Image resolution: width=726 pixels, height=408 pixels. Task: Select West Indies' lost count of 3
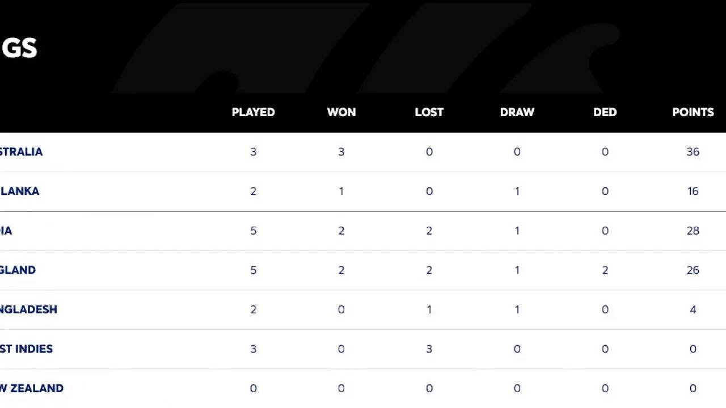pyautogui.click(x=429, y=348)
